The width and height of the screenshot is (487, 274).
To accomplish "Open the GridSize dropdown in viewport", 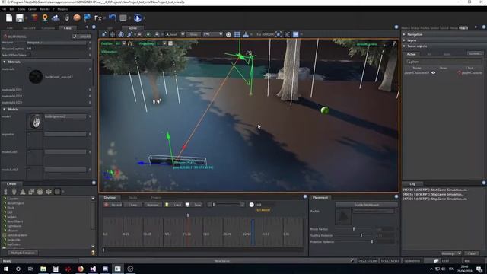I will 124,43.
